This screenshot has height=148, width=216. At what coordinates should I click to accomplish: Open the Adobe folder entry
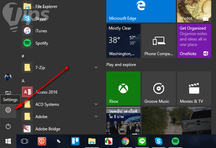point(60,116)
